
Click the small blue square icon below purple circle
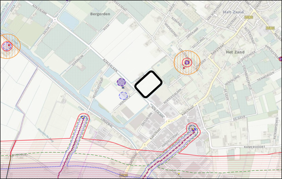[123, 88]
